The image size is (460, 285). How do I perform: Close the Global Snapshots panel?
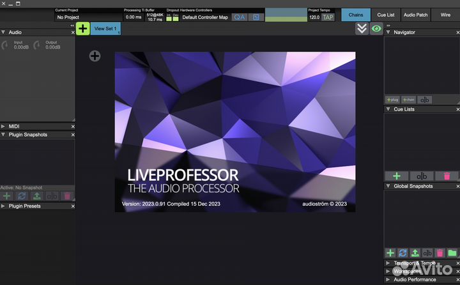pyautogui.click(x=458, y=186)
